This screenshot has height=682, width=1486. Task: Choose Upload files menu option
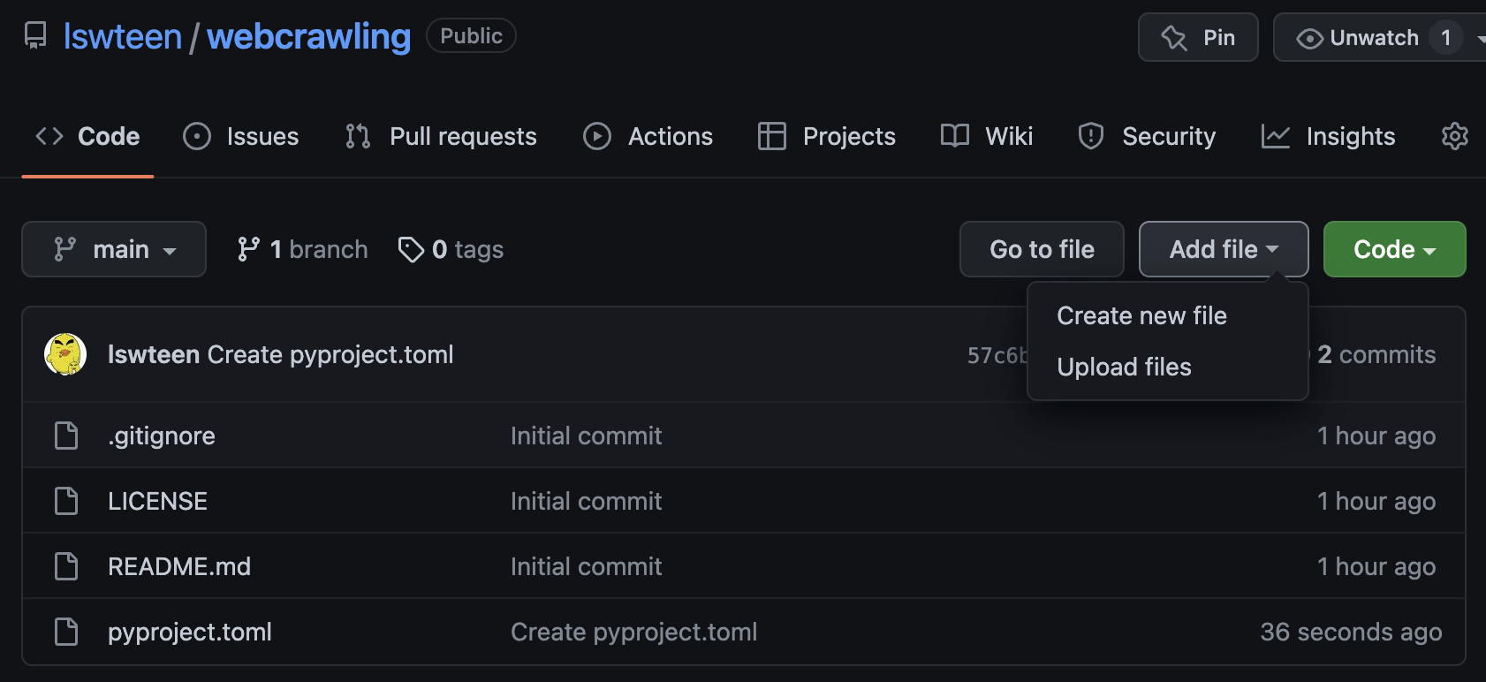tap(1124, 367)
